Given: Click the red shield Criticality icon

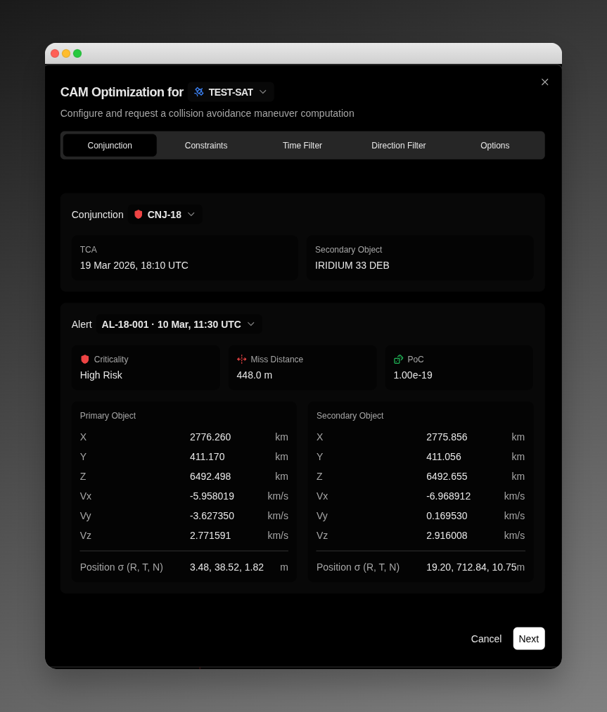Looking at the screenshot, I should click(85, 360).
